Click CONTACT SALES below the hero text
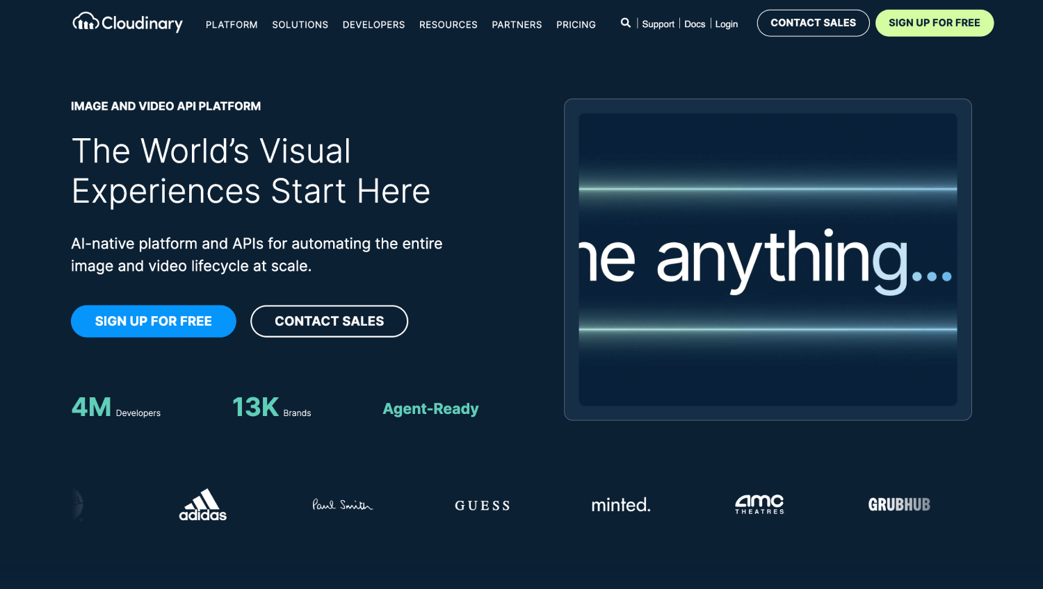Viewport: 1043px width, 589px height. click(330, 321)
